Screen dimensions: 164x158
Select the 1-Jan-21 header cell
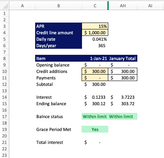95,58
